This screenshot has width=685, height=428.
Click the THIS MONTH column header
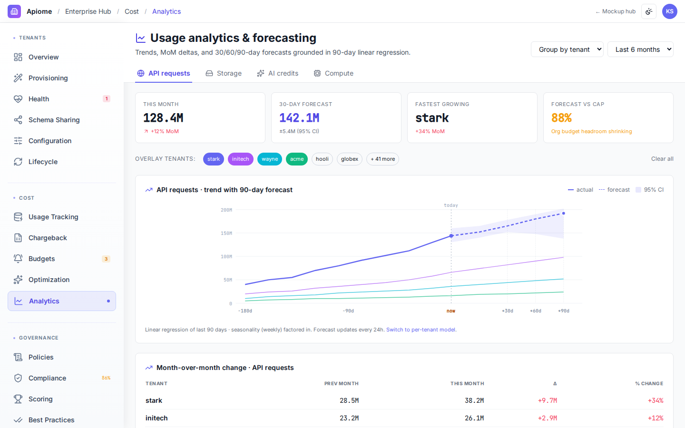pos(467,383)
